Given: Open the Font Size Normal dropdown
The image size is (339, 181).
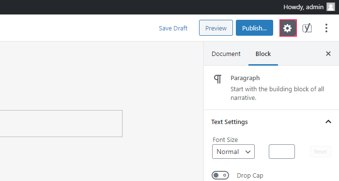Looking at the screenshot, I should click(233, 152).
